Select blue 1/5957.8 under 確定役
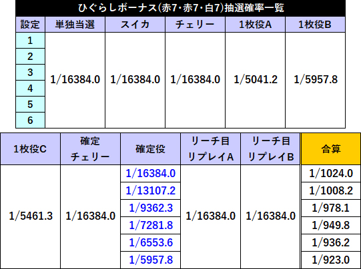 [x=151, y=260]
